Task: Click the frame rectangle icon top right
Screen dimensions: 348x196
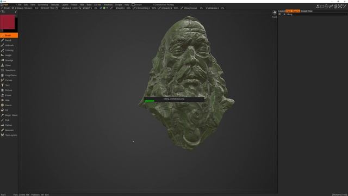Action: click(322, 7)
